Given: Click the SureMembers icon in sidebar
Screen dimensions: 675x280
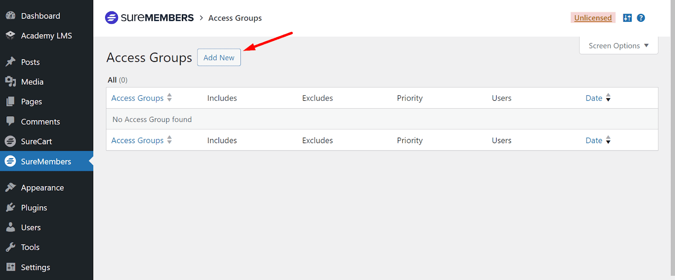Looking at the screenshot, I should (x=11, y=161).
